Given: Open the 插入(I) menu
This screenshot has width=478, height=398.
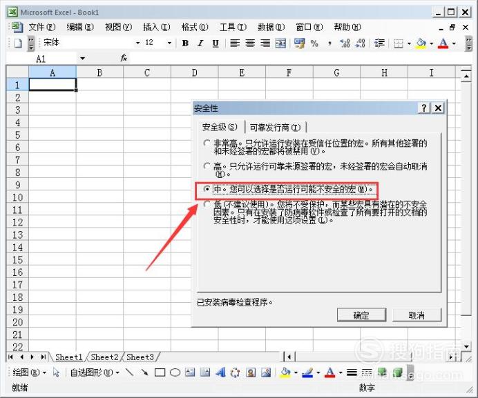Looking at the screenshot, I should [156, 27].
